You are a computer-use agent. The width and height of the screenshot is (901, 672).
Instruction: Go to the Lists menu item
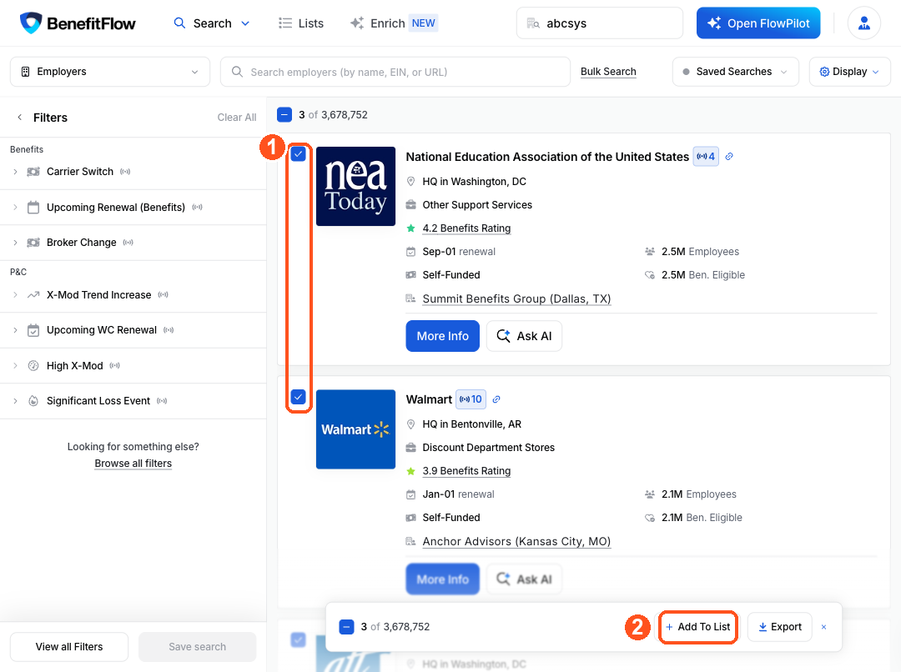(x=301, y=23)
